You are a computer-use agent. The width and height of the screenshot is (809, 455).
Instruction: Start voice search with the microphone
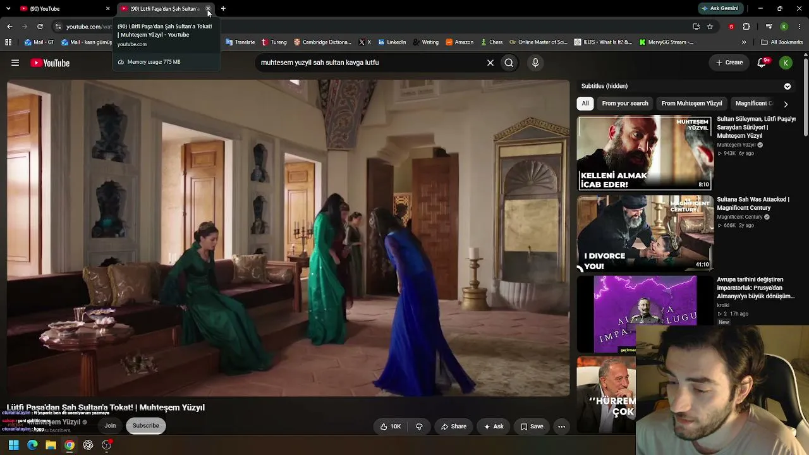(535, 63)
